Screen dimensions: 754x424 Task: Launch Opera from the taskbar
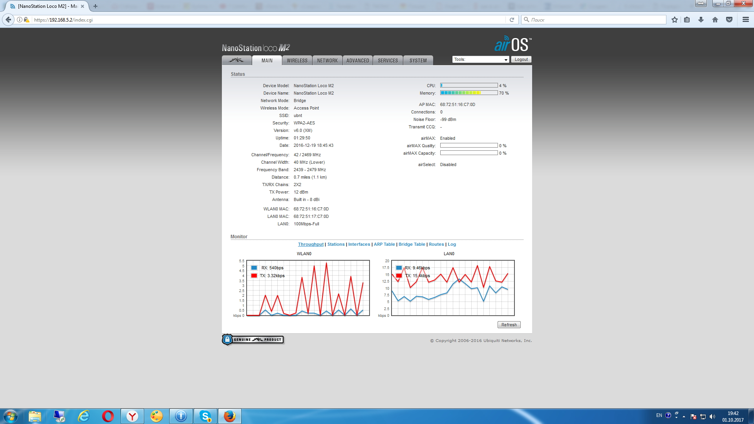108,416
